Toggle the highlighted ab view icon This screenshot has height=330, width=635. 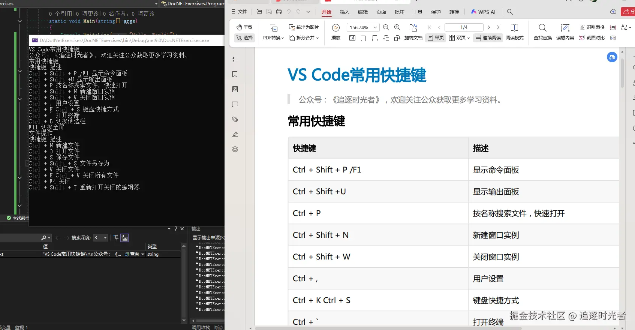pos(125,238)
